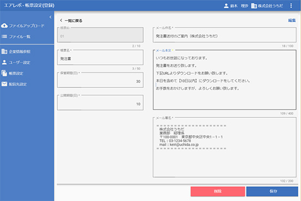Focus the 帳票名 field containing 発注書
The width and height of the screenshot is (301, 201).
(100, 57)
